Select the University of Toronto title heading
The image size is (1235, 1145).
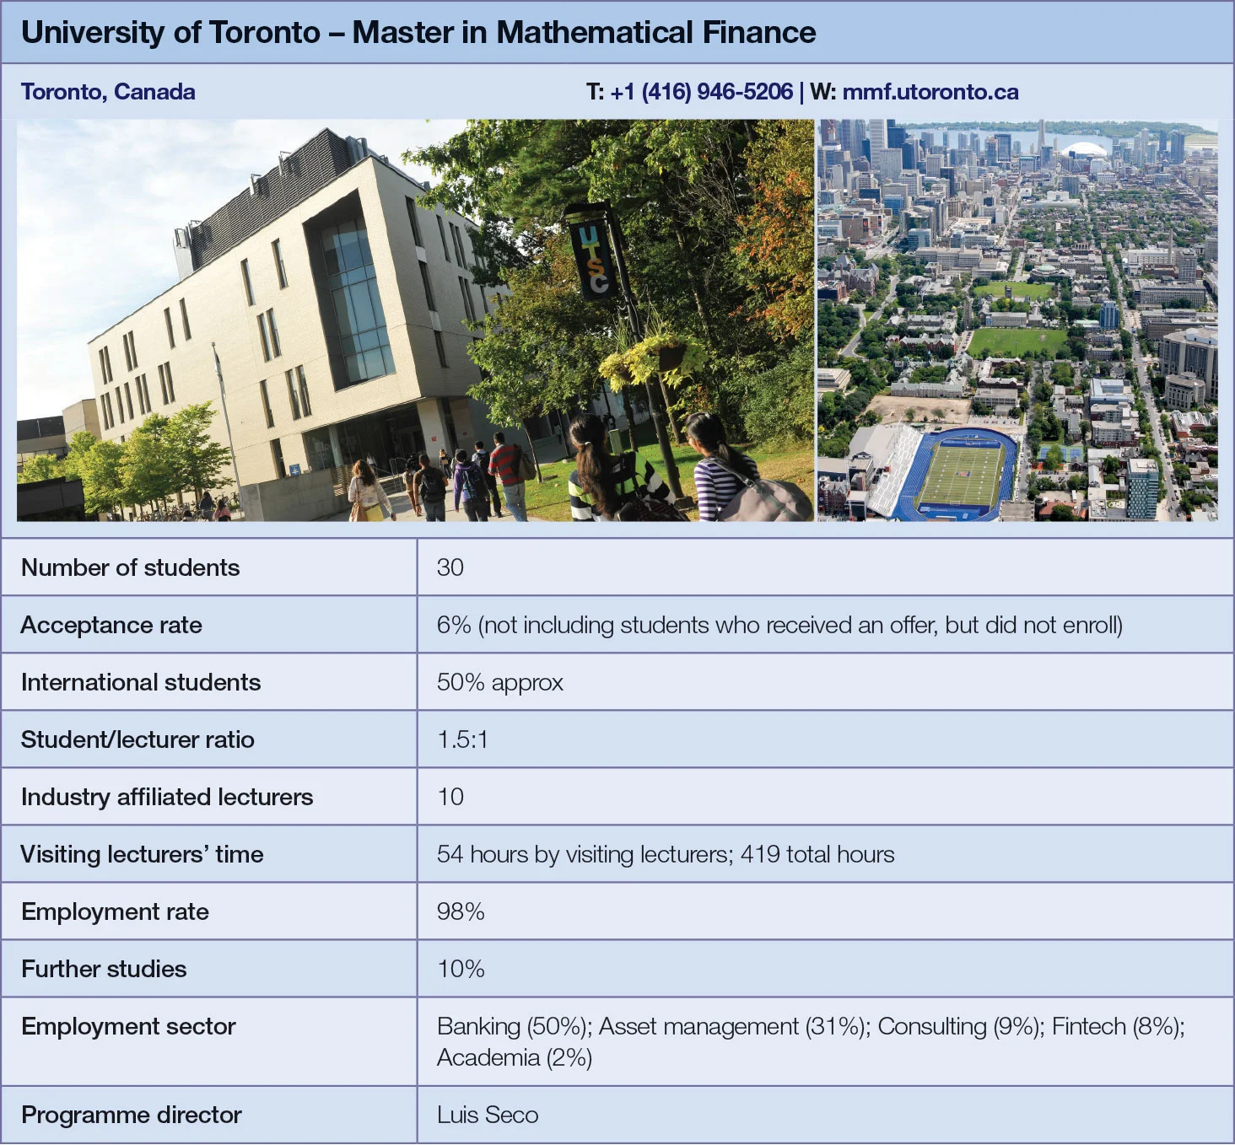(418, 33)
